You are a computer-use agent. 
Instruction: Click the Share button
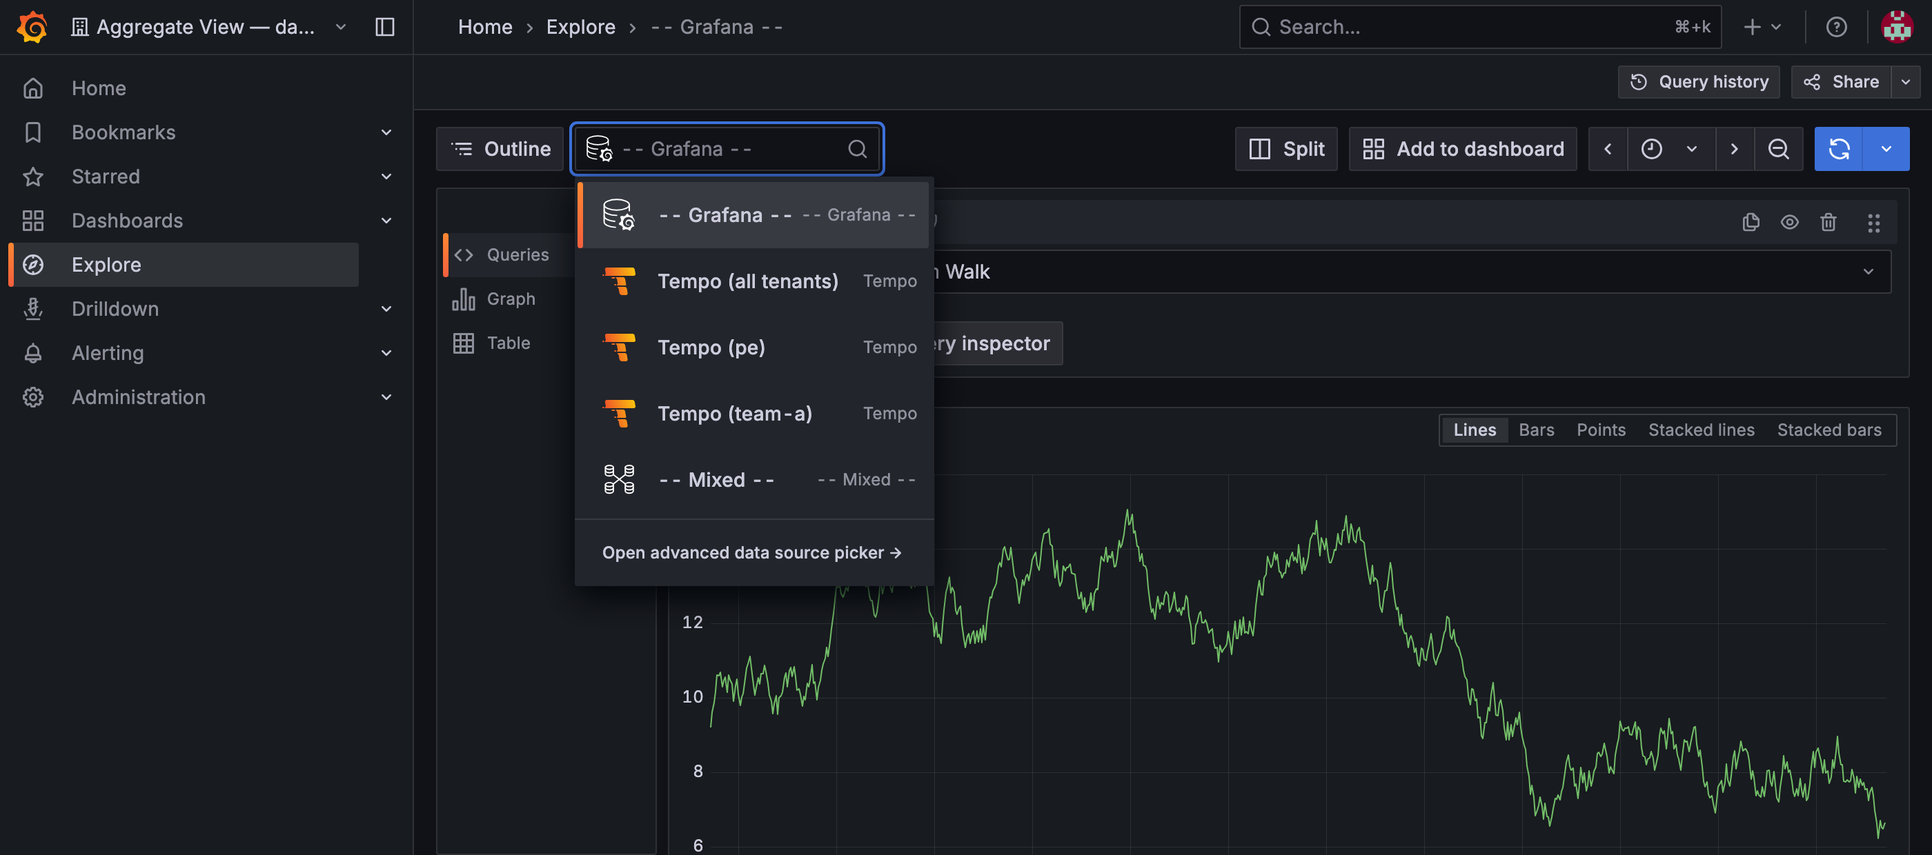[x=1841, y=81]
